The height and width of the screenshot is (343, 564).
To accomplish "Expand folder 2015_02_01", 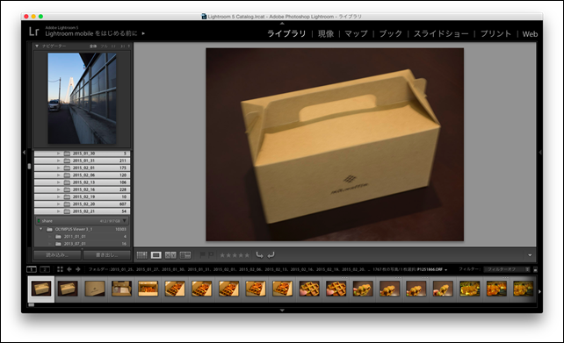I will pos(58,168).
